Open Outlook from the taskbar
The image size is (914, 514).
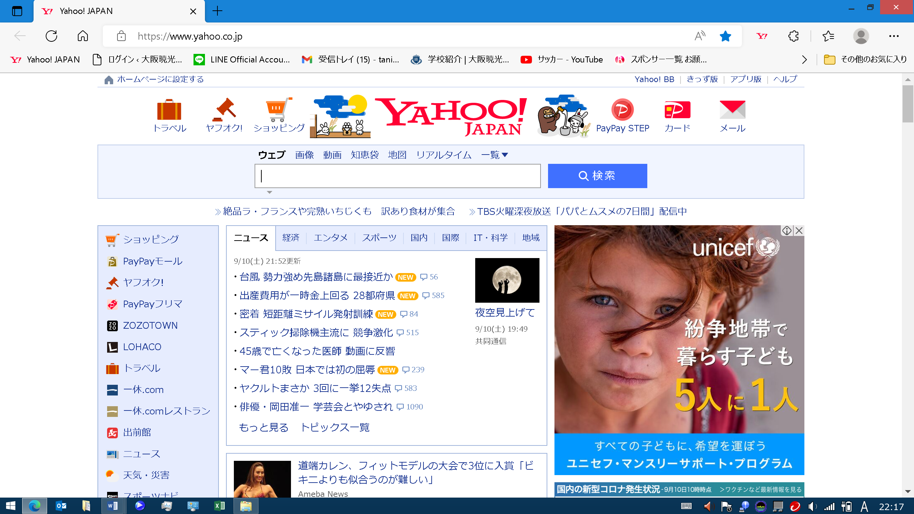(x=61, y=506)
